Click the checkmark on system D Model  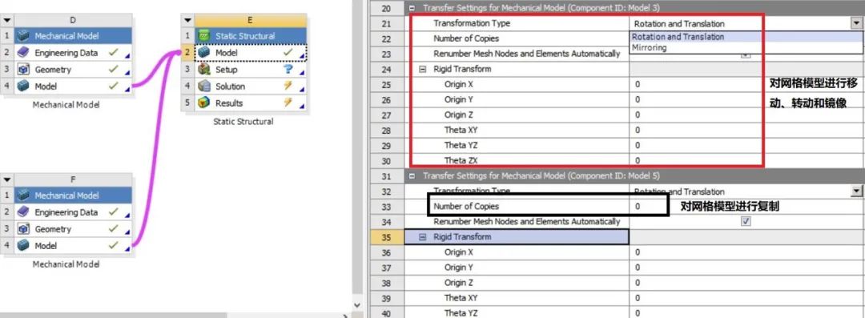tap(113, 87)
